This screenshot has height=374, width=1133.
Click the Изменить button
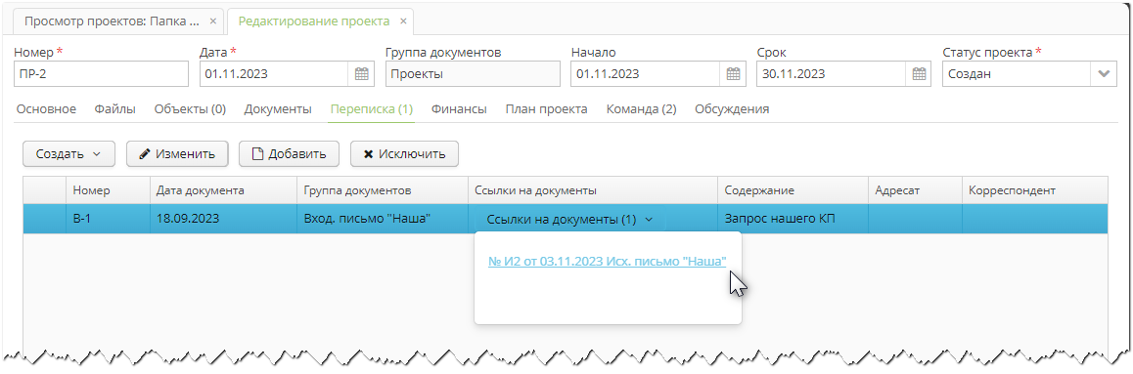[x=177, y=153]
